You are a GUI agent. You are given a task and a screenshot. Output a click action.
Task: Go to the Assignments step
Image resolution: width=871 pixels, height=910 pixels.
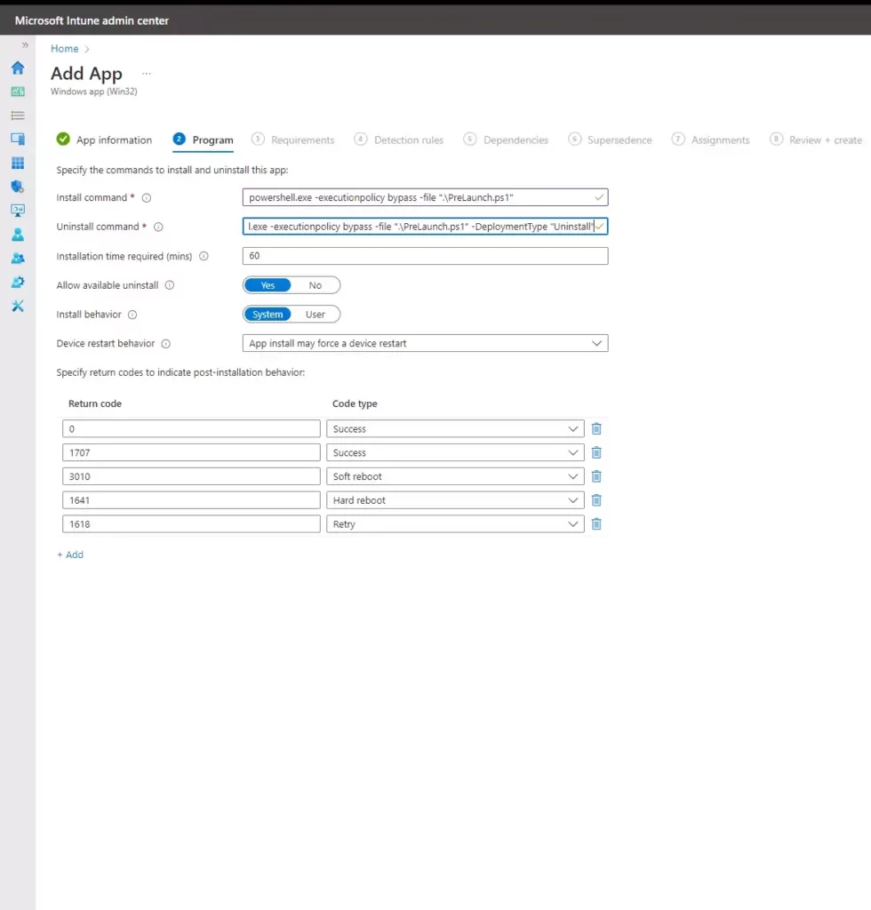coord(711,140)
